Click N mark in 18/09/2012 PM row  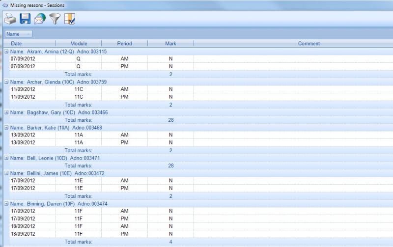(x=170, y=234)
